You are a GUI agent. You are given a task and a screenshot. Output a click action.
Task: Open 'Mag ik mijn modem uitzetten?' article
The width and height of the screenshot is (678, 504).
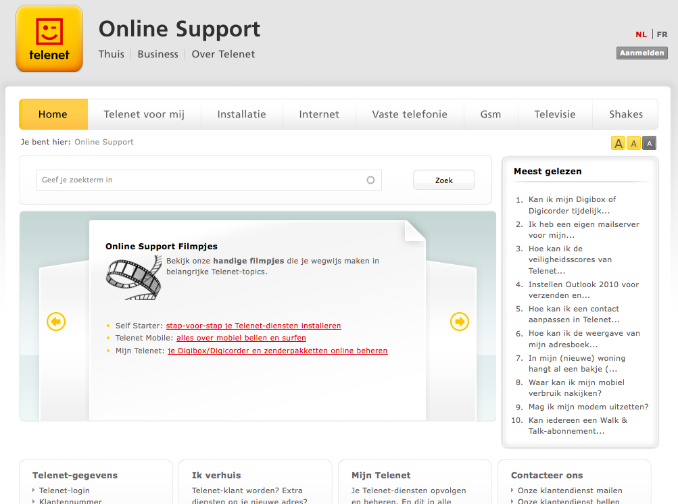[x=589, y=407]
